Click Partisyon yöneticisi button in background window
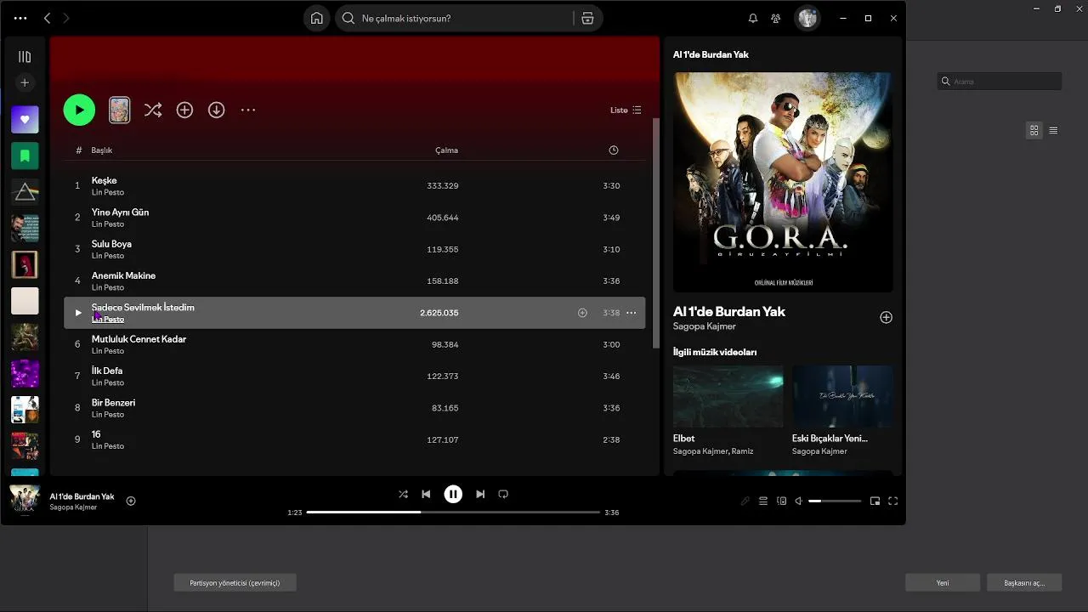The width and height of the screenshot is (1088, 612). (x=235, y=583)
